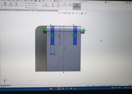The height and width of the screenshot is (94, 132).
Task: Open Steam from the taskbar
Action: click(x=75, y=88)
